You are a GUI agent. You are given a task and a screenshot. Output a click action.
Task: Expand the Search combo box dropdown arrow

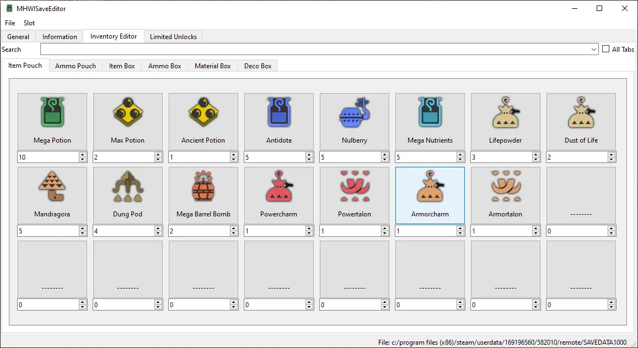[594, 49]
